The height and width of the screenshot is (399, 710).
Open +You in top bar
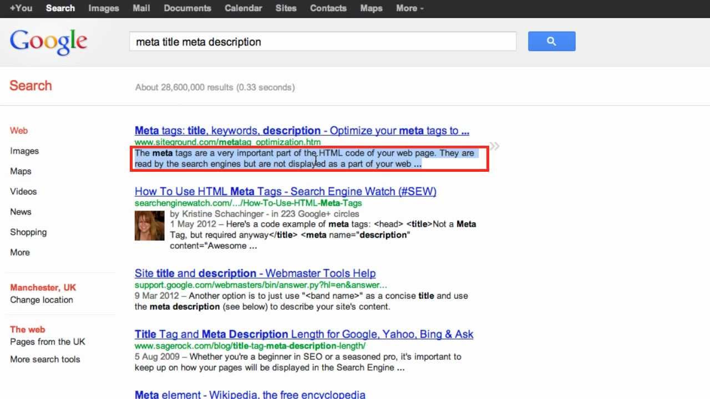21,8
